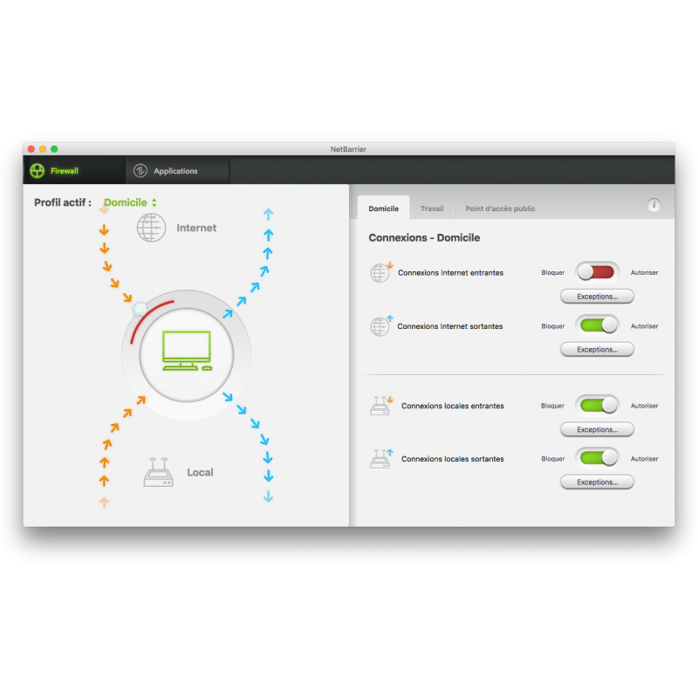Image resolution: width=698 pixels, height=698 pixels.
Task: Click 'Autoriser' beside locales entrantes
Action: tap(644, 406)
